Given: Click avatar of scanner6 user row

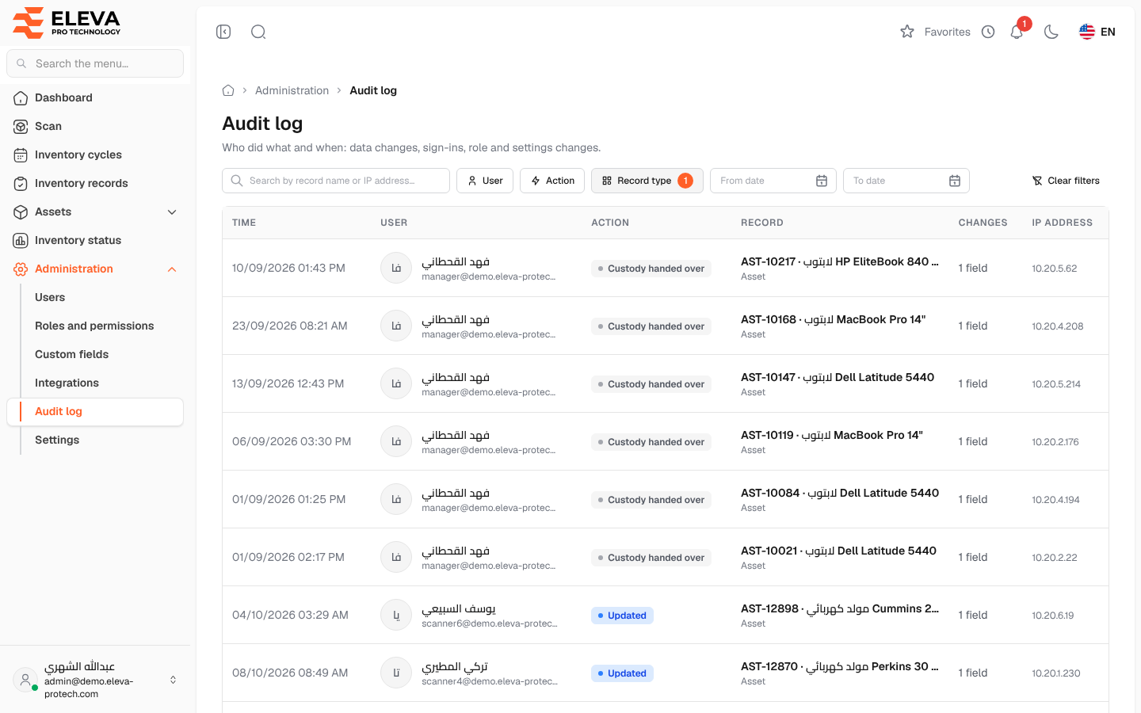Looking at the screenshot, I should click(396, 615).
